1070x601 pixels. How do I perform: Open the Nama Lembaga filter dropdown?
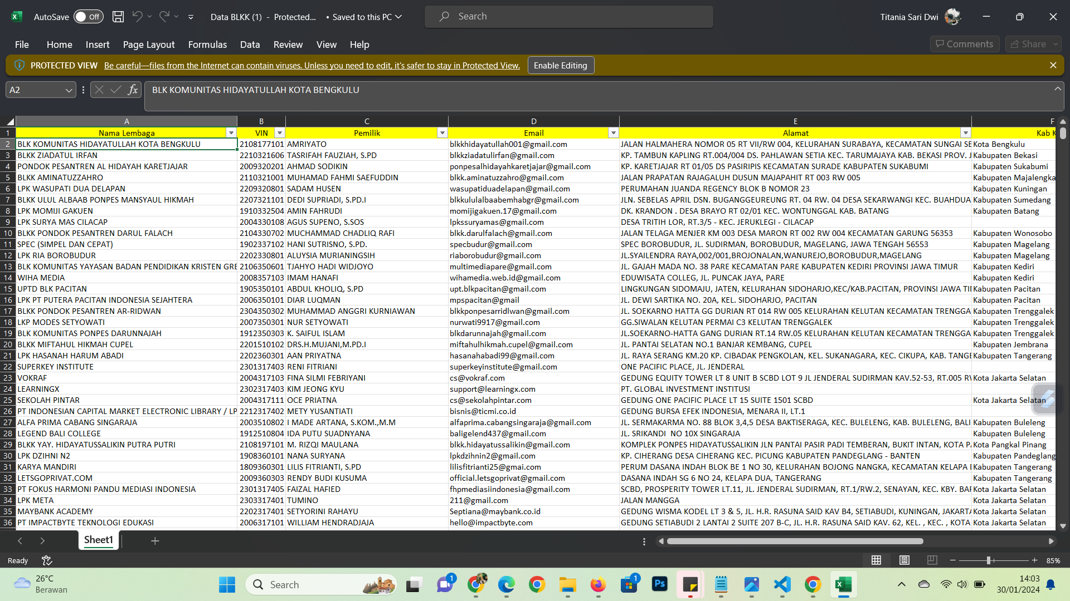point(231,133)
